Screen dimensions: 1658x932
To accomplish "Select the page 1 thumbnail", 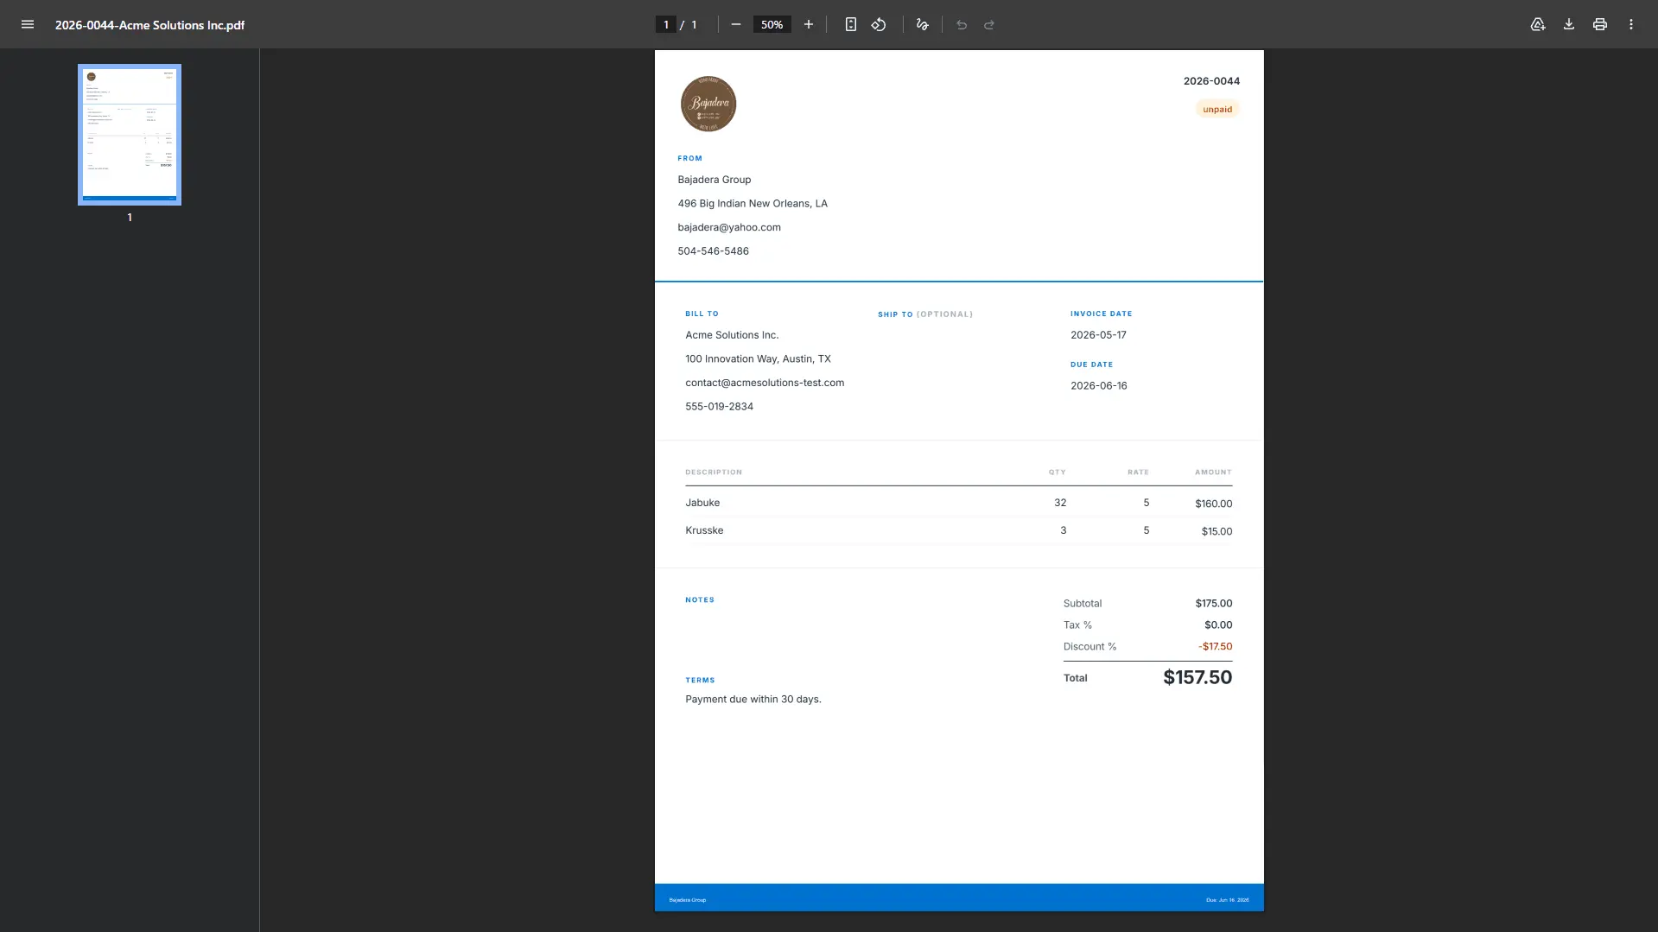I will (130, 134).
